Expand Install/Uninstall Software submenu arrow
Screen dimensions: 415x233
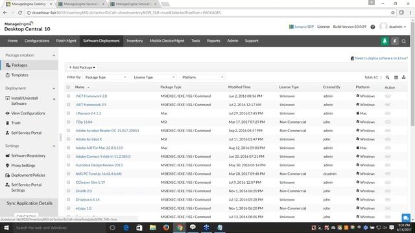click(x=54, y=99)
